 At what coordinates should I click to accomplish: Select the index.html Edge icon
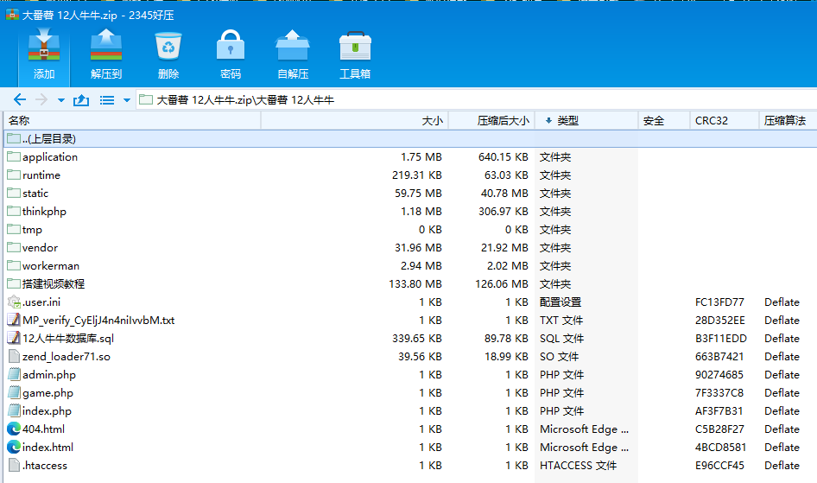[x=14, y=447]
